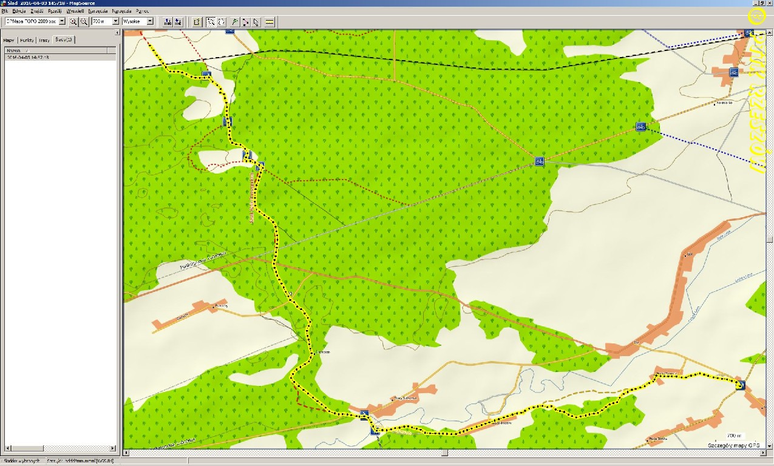This screenshot has height=466, width=774.
Task: Click the map's horizontal scrollbar thumb
Action: tap(444, 453)
